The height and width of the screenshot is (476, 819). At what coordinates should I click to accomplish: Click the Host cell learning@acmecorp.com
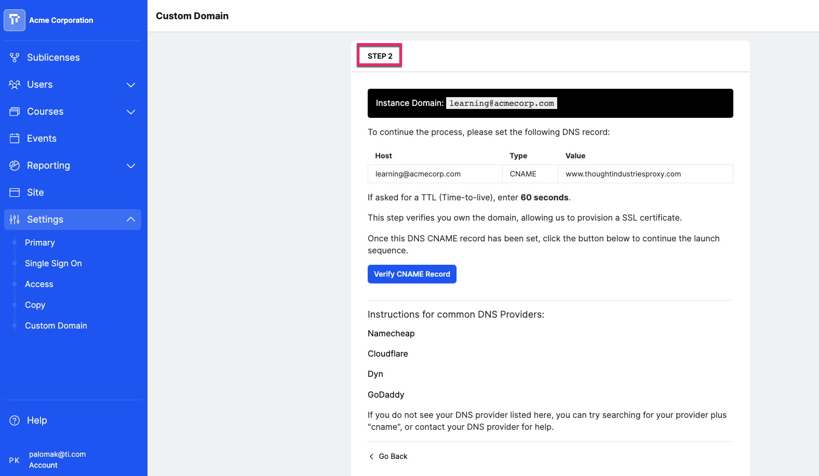click(435, 174)
